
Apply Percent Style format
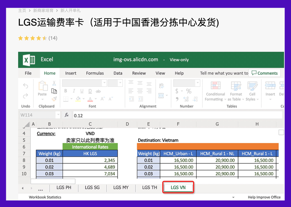189,91
